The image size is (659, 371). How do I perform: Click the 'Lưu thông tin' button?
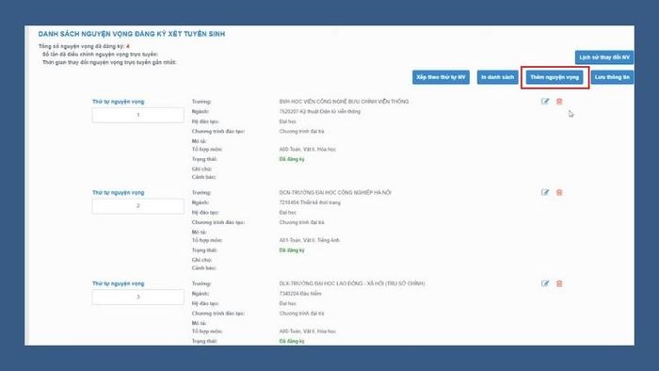(x=612, y=77)
